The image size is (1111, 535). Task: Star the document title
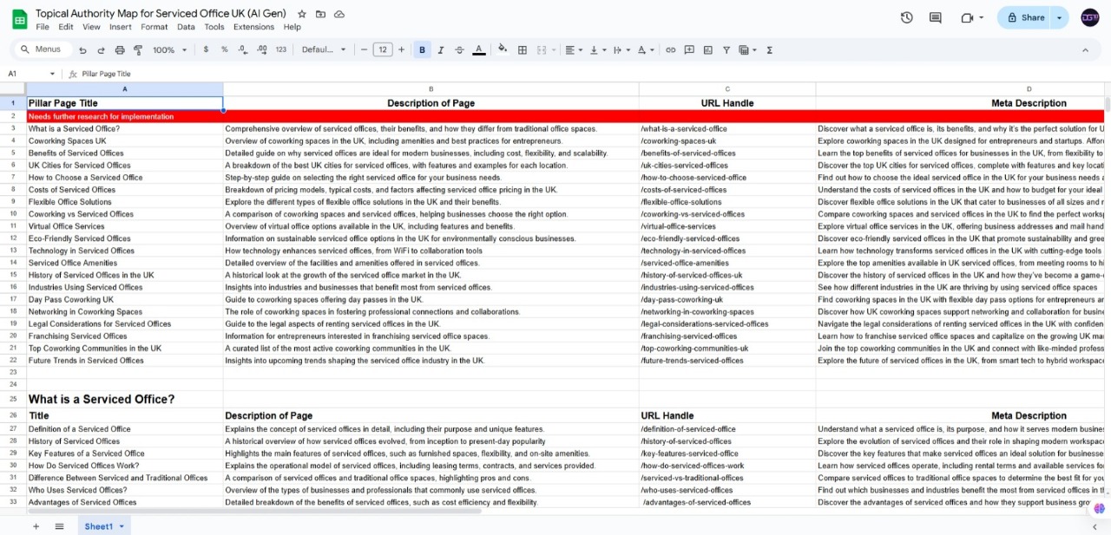coord(302,14)
